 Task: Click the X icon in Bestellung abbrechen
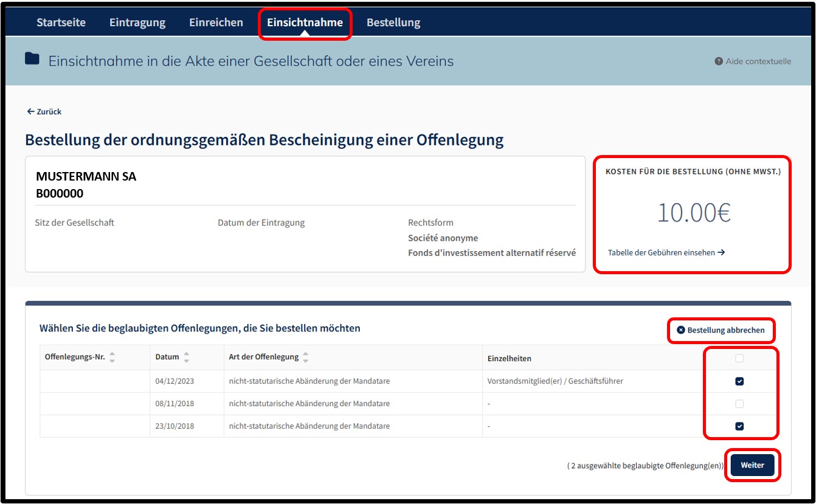[x=681, y=330]
